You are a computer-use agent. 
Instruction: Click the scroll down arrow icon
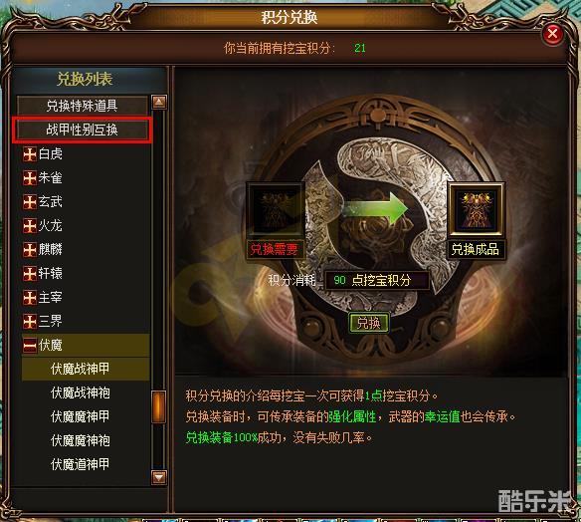pyautogui.click(x=159, y=477)
